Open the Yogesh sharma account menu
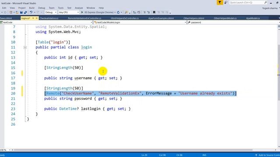This screenshot has height=157, width=280. [x=271, y=8]
